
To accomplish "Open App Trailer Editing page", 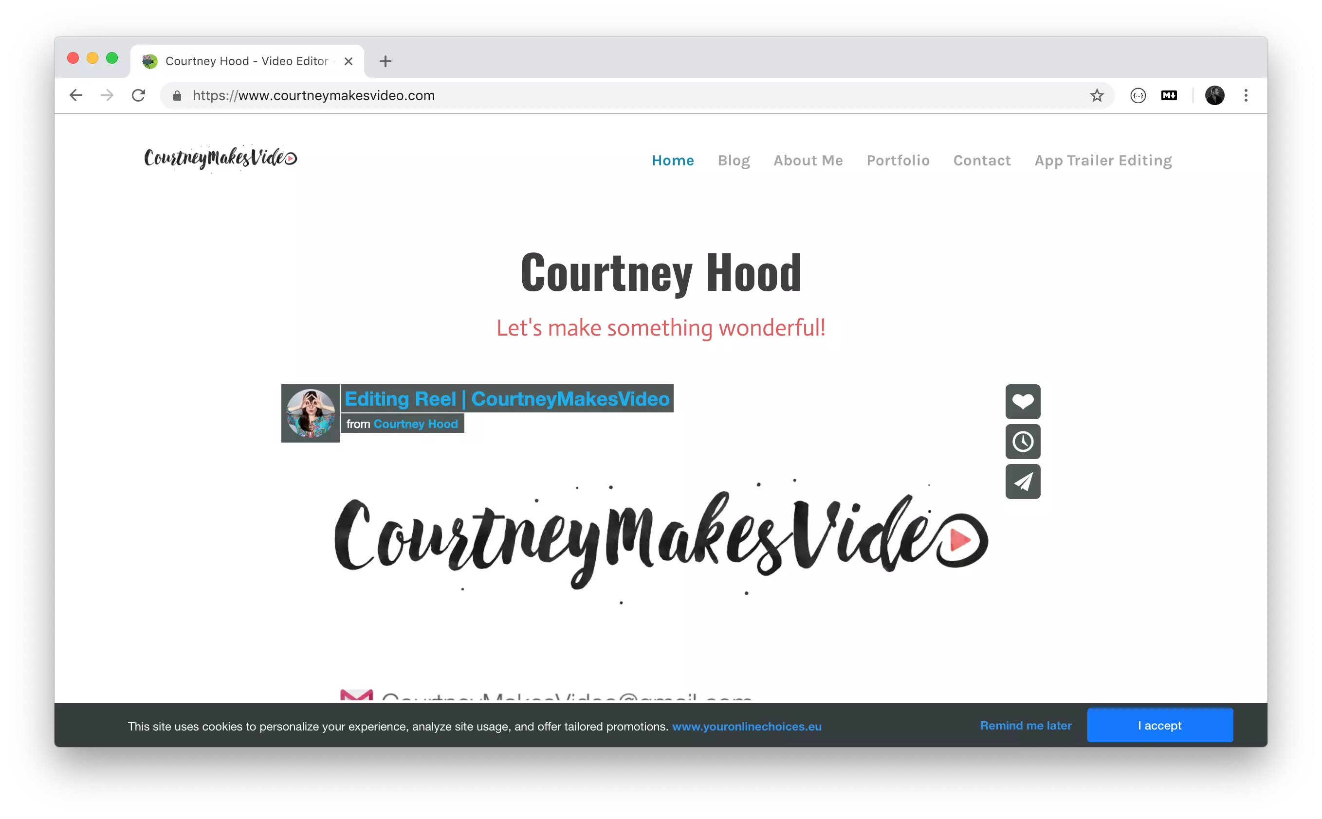I will [1102, 161].
